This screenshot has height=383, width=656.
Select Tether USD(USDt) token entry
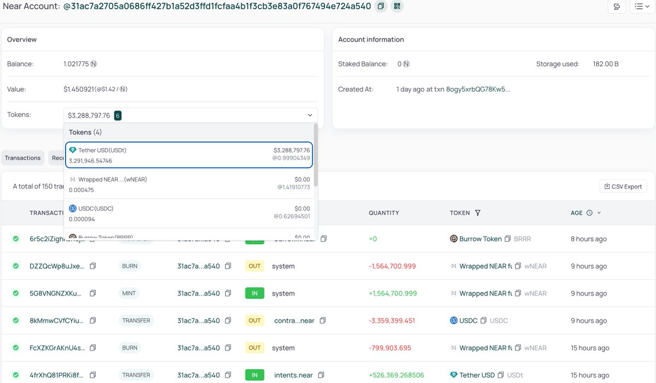[x=189, y=155]
